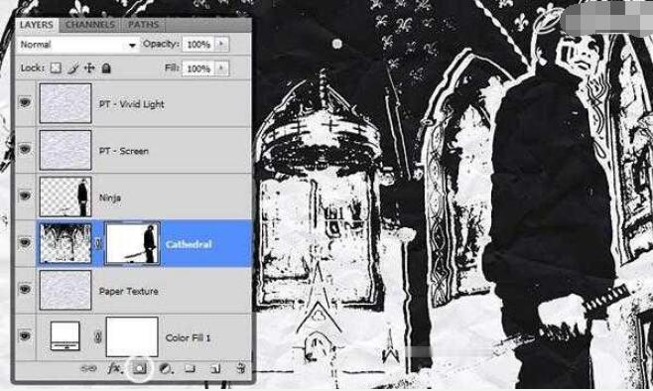Click the Create new layer icon
653x391 pixels.
215,368
